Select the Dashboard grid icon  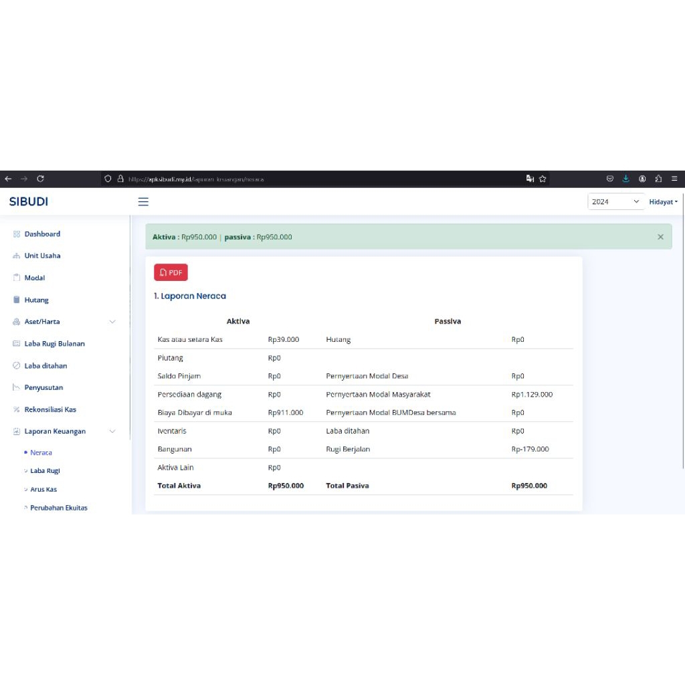click(x=16, y=233)
